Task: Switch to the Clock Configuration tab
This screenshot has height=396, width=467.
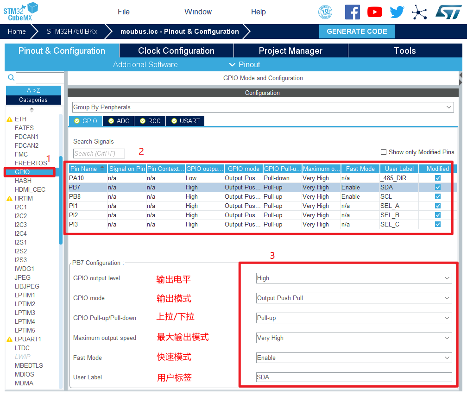Action: pyautogui.click(x=176, y=51)
